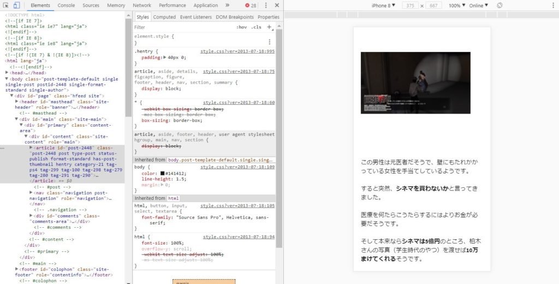Open style.css?ver=2013-07-18:60 source link
Viewport: 559px width, 284px height.
pos(239,103)
